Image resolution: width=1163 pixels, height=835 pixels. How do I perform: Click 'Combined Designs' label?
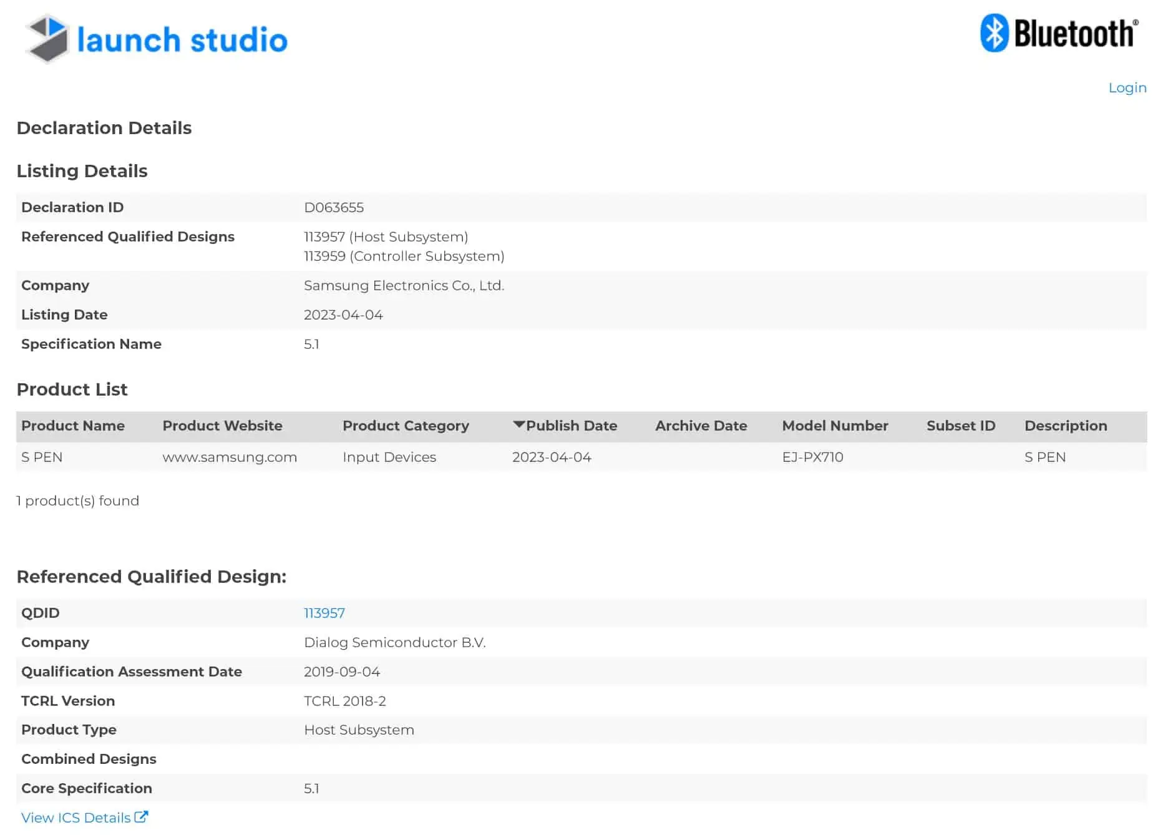pos(89,759)
